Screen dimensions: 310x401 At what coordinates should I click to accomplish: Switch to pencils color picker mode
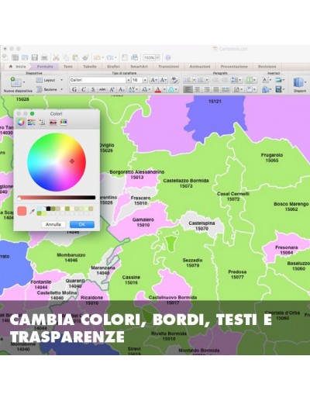coord(64,123)
